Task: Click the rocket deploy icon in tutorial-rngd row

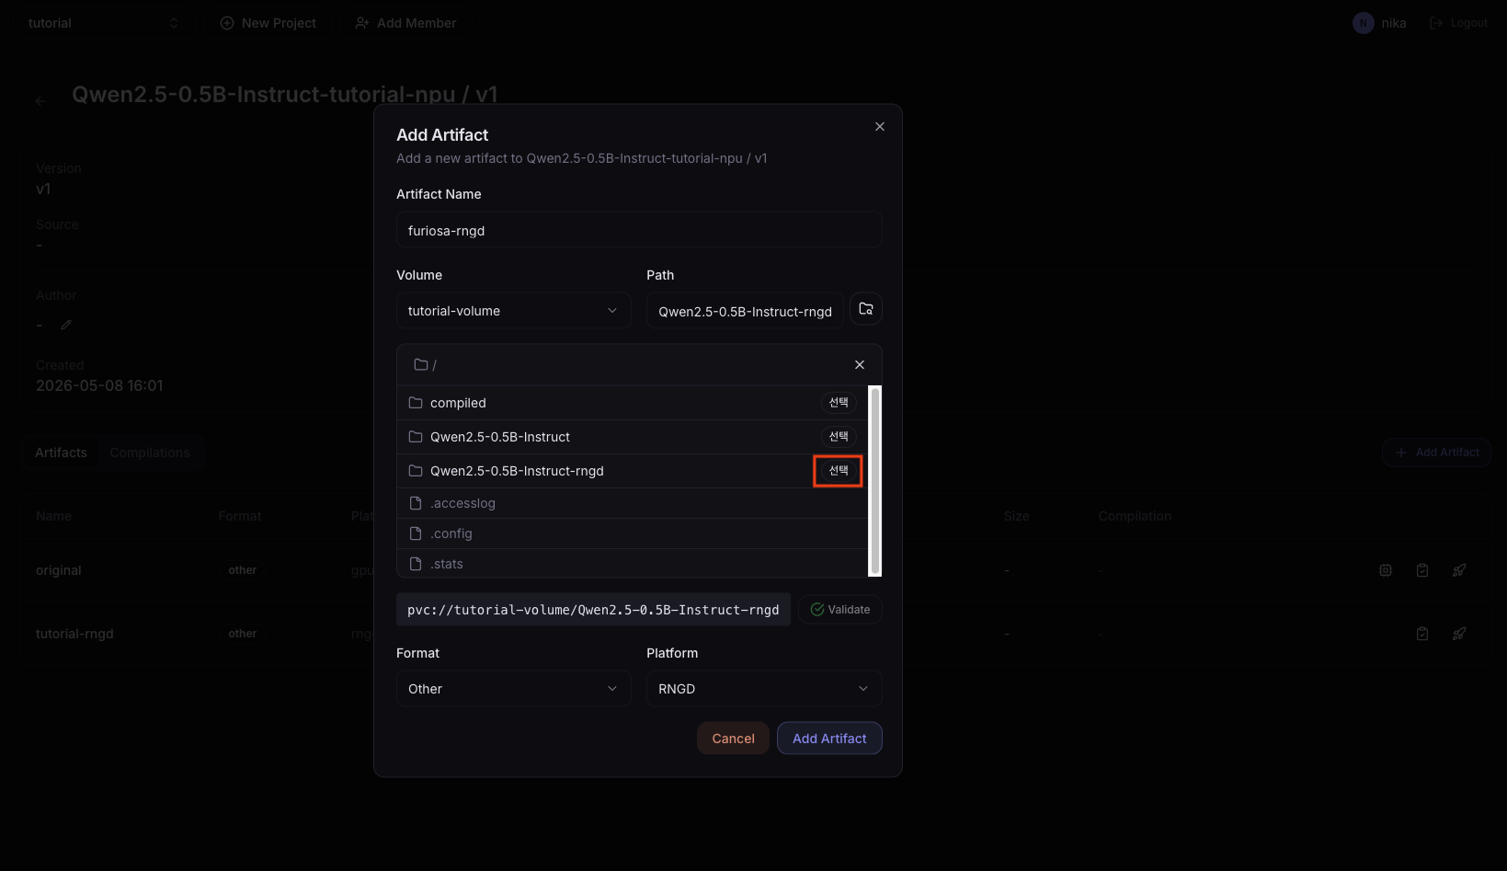Action: (x=1459, y=634)
